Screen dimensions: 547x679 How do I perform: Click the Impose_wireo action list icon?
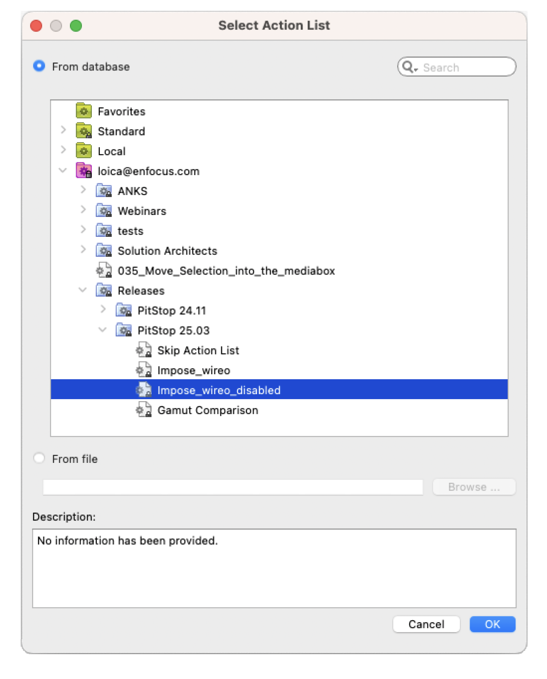(144, 370)
